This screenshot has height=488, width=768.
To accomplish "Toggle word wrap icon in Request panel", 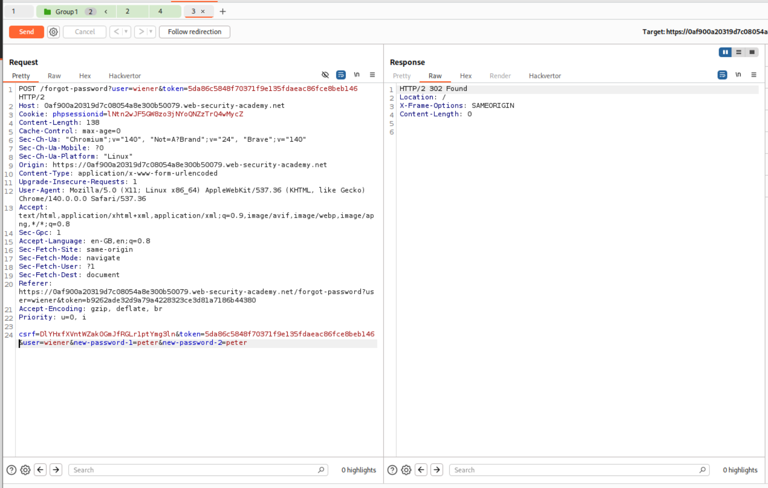I will pos(341,75).
